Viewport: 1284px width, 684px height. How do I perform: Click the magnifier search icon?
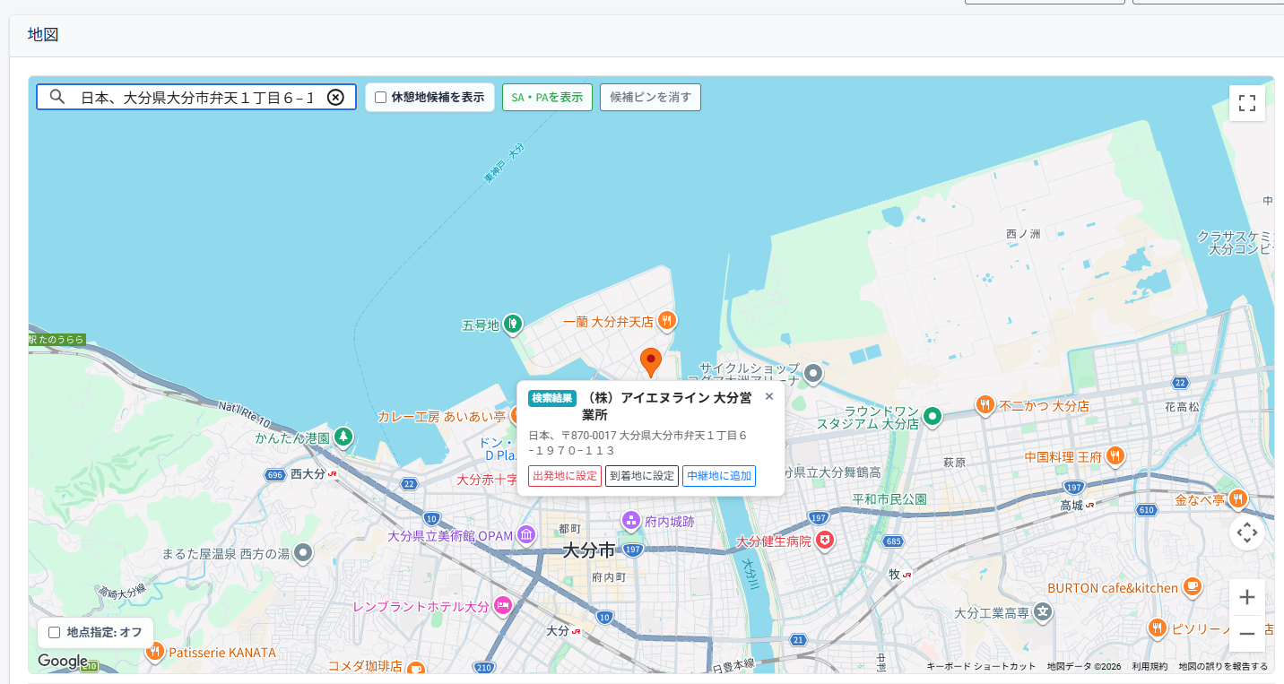pos(57,97)
